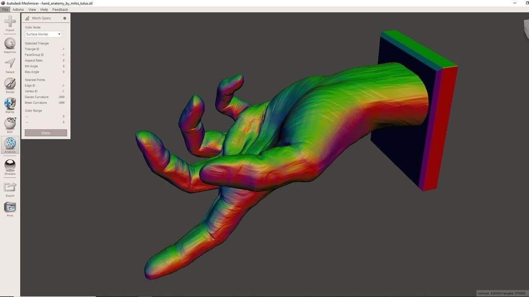Open the Import tool
This screenshot has width=529, height=297.
point(10,24)
